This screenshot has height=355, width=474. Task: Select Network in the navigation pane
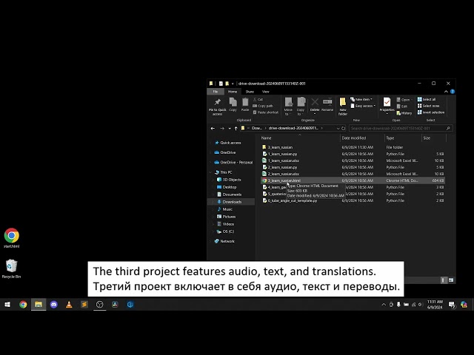coord(224,241)
